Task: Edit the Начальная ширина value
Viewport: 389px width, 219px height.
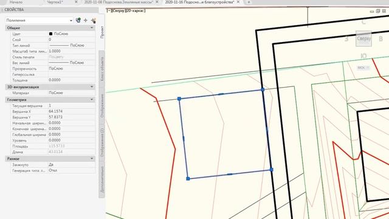Action: 72,123
